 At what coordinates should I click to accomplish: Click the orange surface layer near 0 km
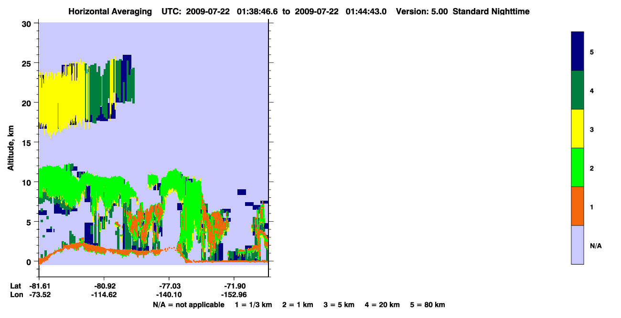coord(227,261)
